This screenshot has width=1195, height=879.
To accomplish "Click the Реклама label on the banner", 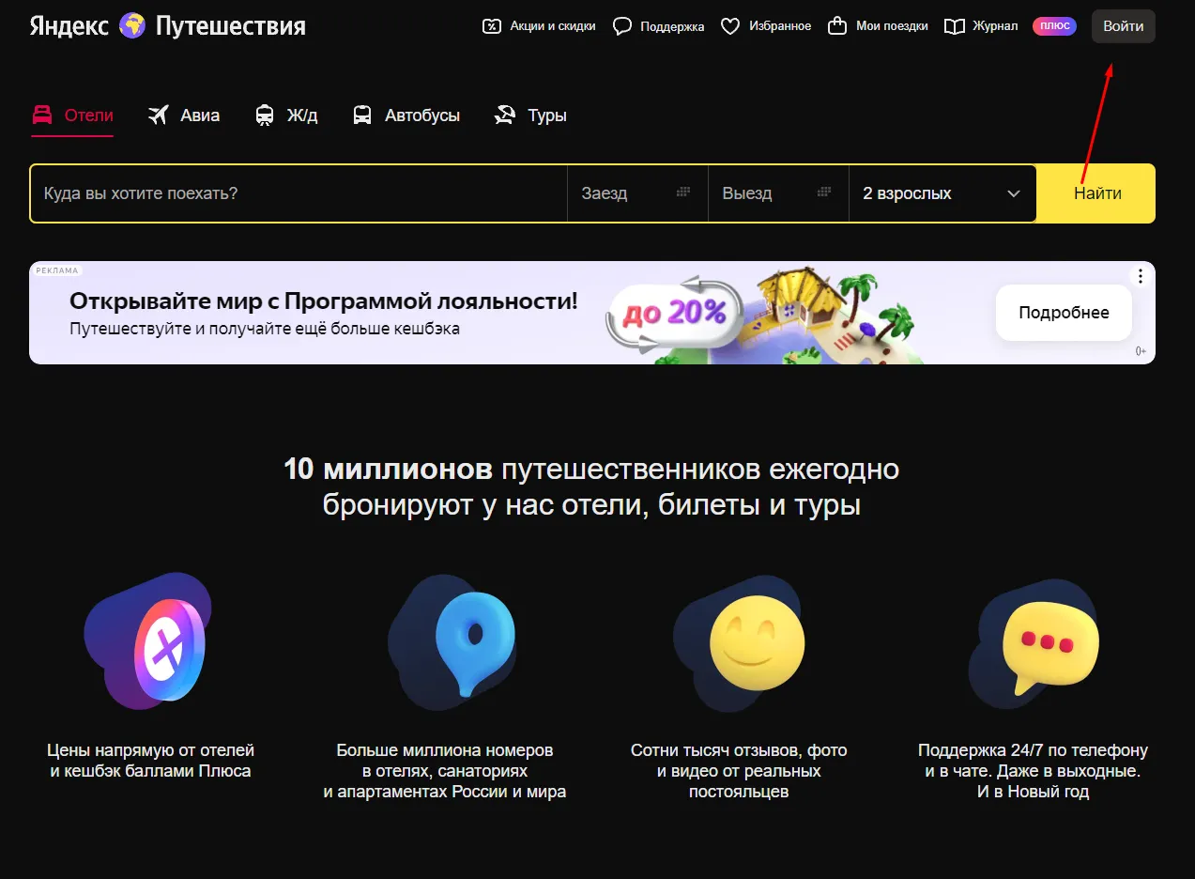I will coord(56,270).
